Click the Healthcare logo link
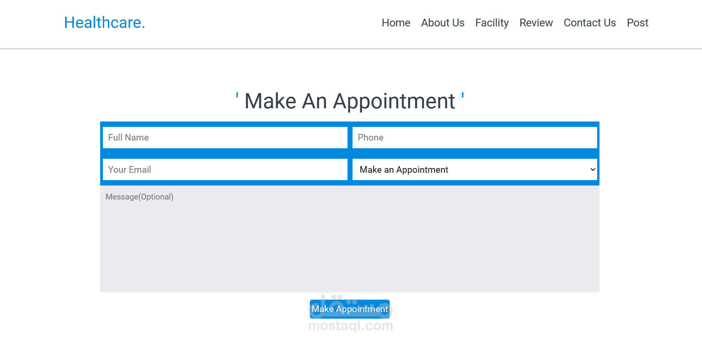Viewport: 702px width, 340px height. pos(104,23)
